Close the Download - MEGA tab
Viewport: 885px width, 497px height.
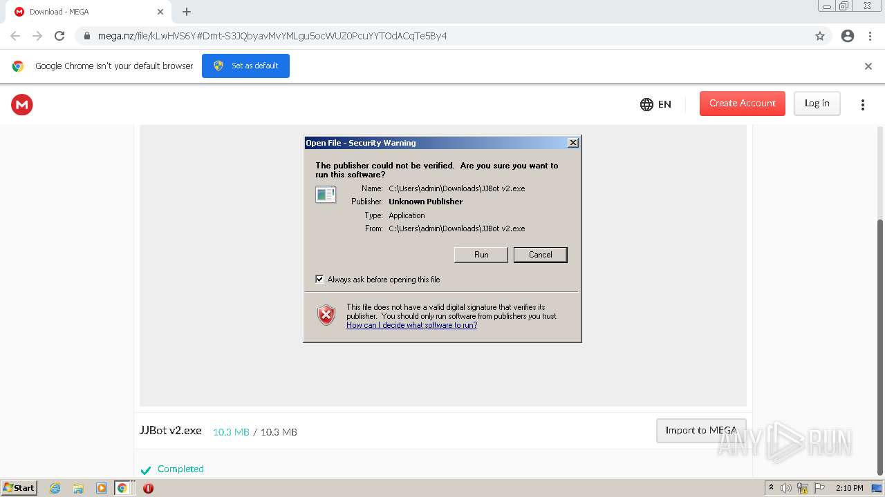(x=160, y=12)
